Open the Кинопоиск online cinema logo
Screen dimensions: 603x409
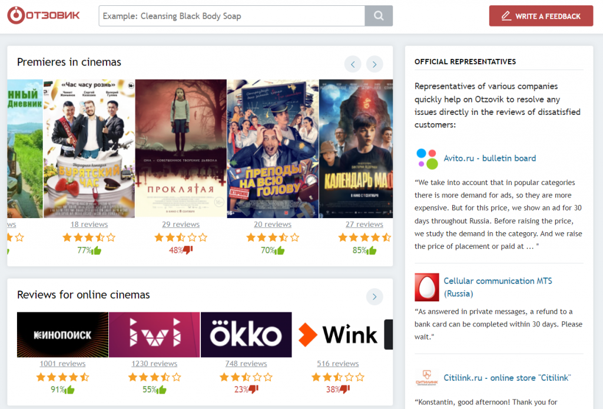tap(62, 335)
